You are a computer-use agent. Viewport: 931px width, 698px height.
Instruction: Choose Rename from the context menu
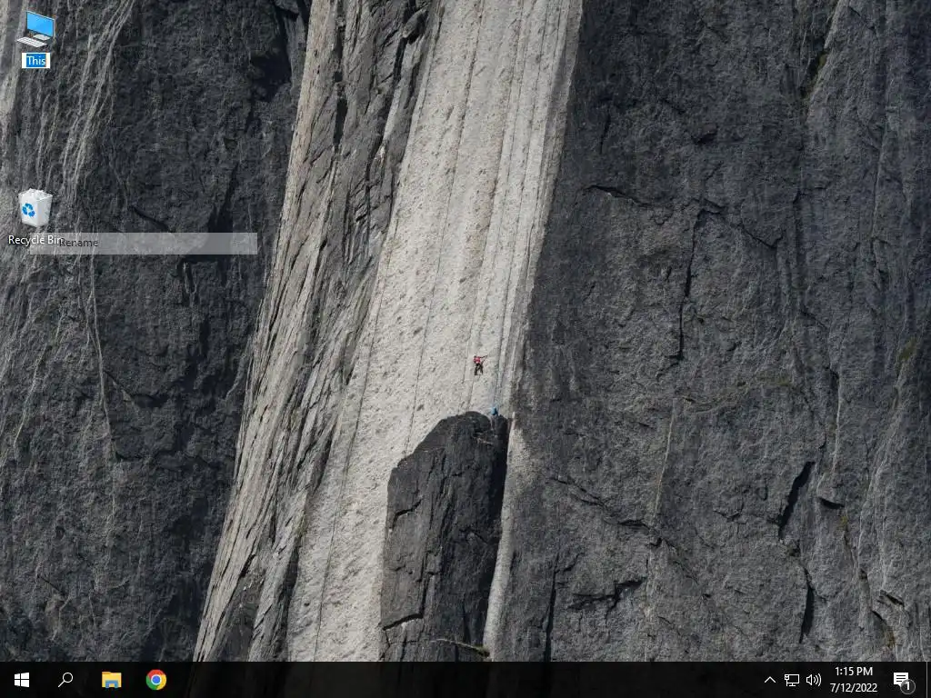pyautogui.click(x=143, y=244)
